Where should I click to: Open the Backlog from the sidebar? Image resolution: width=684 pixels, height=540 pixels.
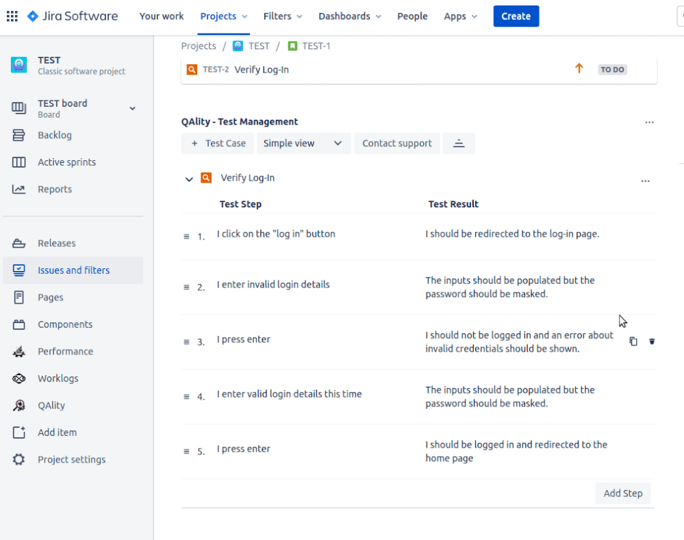click(x=55, y=135)
